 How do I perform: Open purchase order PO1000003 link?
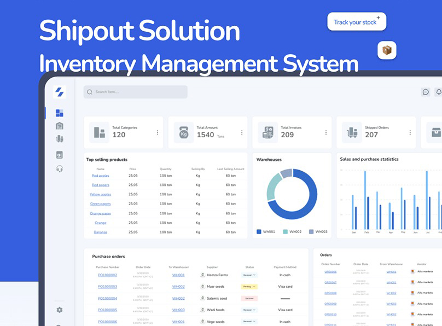107,287
